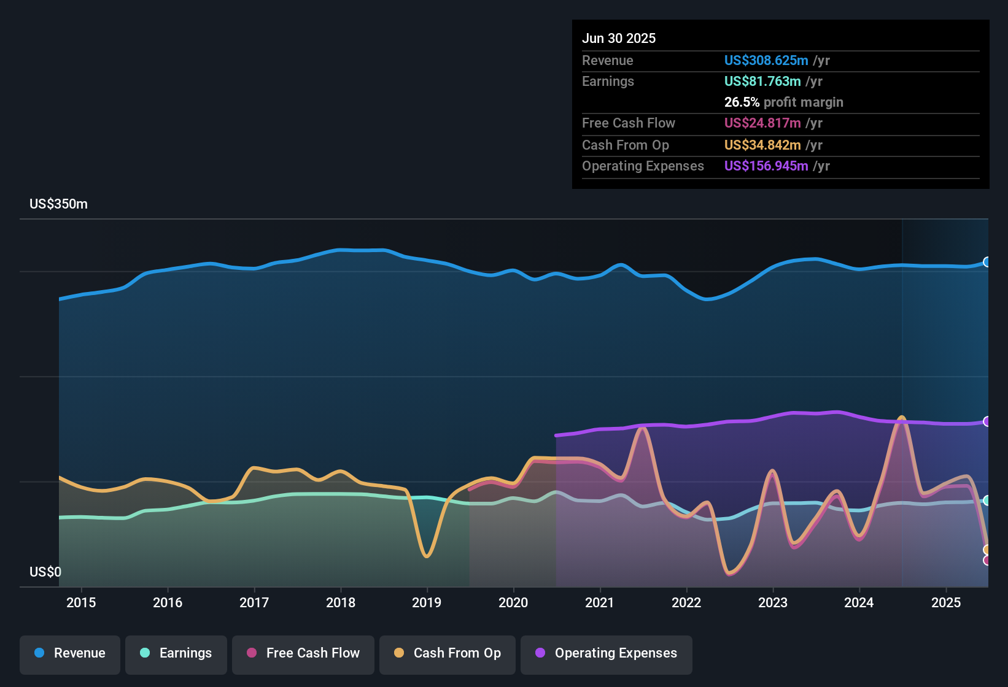Click the US$308.625m revenue value
1008x687 pixels.
(x=766, y=61)
